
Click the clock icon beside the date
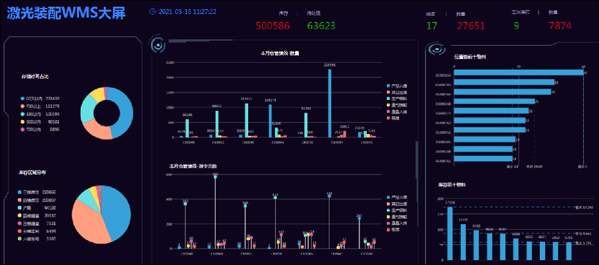pos(152,12)
